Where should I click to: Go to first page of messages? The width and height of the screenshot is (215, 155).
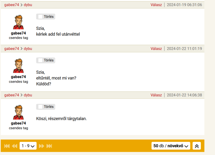(7, 146)
